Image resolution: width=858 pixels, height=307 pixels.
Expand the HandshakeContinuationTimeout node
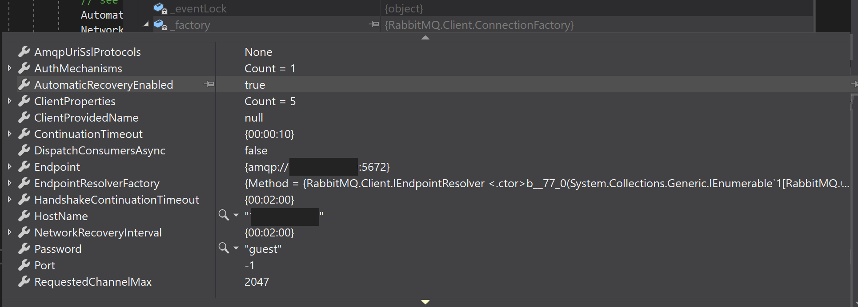(x=10, y=200)
